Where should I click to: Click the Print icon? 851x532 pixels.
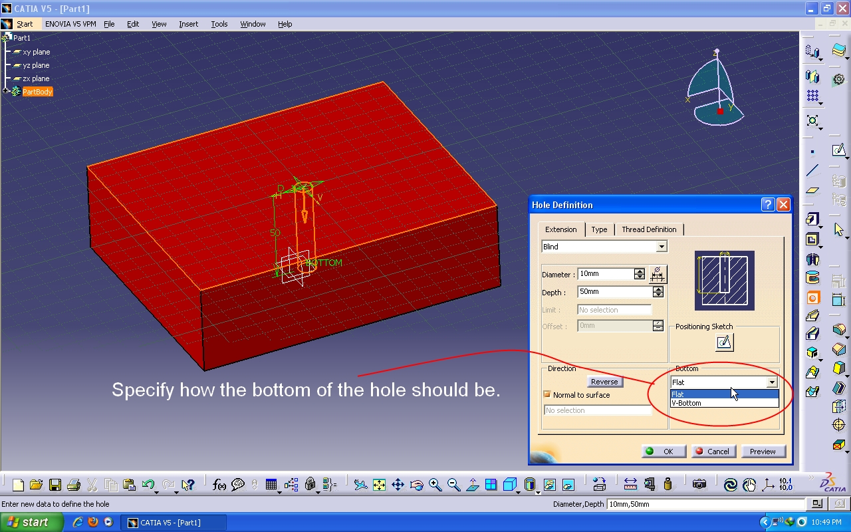(73, 485)
